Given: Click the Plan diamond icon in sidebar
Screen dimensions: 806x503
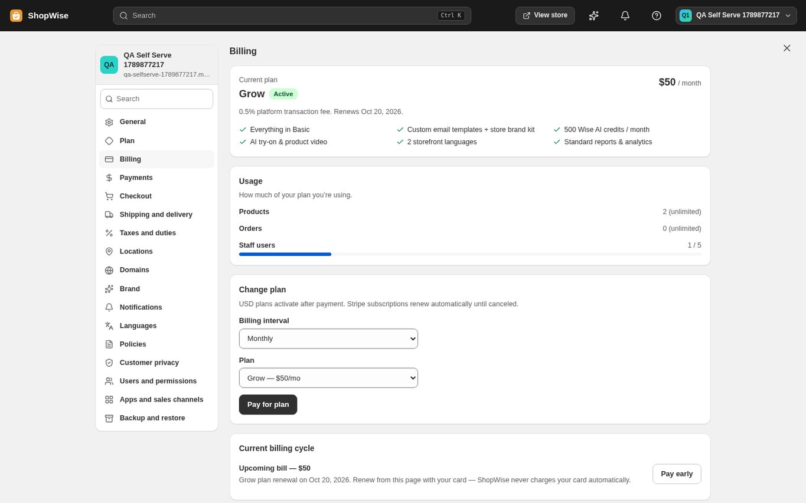Looking at the screenshot, I should [109, 141].
